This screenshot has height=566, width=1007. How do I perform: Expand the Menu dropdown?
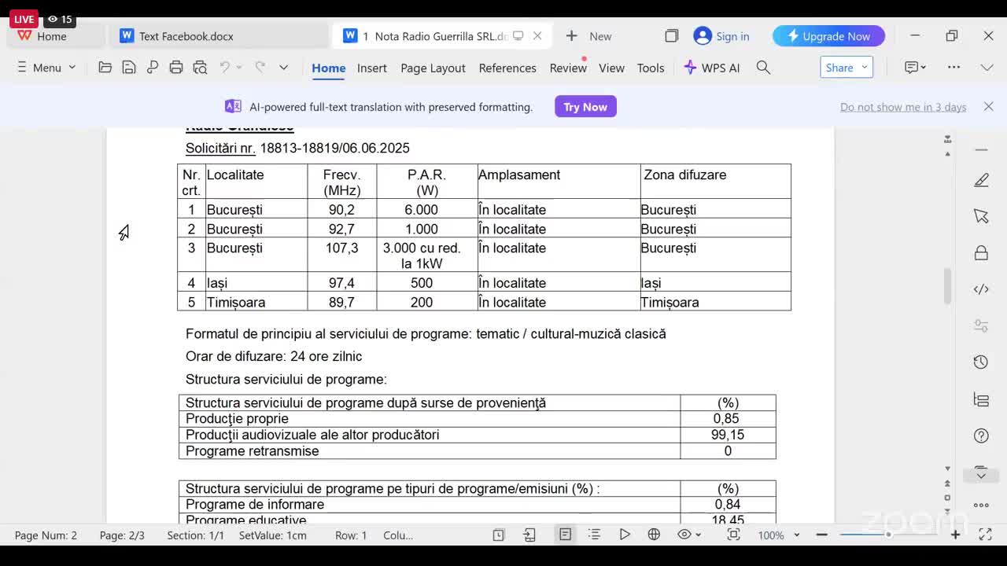[x=46, y=68]
